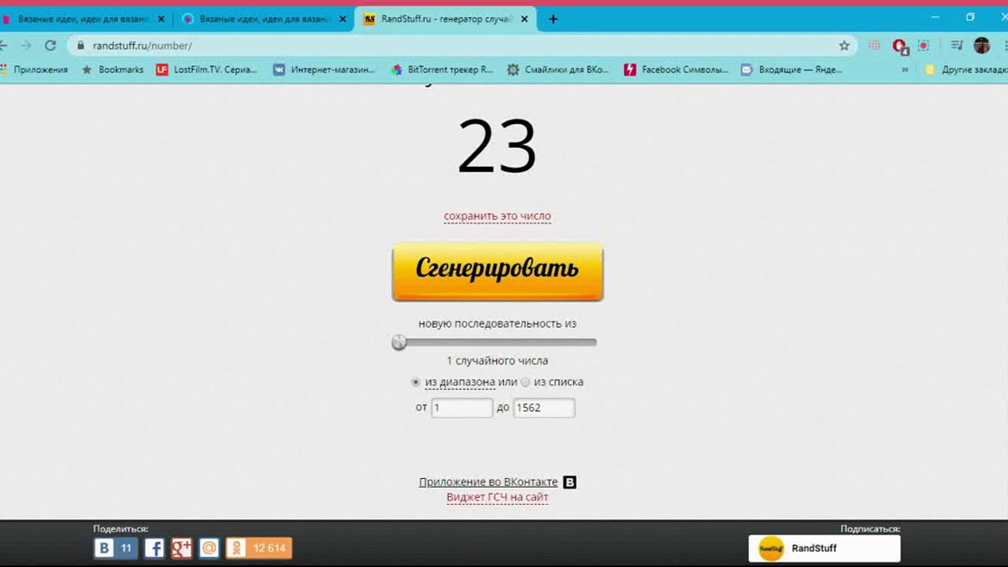Screen dimensions: 1008x567
Task: Click the 'до 1562' input field
Action: coord(543,408)
